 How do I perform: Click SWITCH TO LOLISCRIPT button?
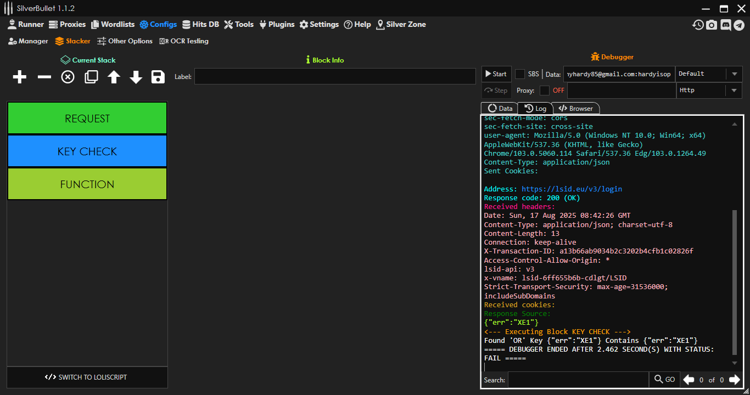[x=87, y=377]
